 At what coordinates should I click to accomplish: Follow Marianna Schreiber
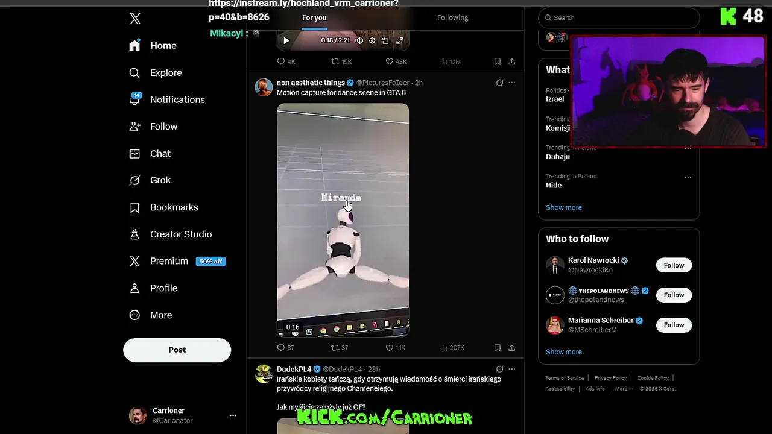[674, 325]
